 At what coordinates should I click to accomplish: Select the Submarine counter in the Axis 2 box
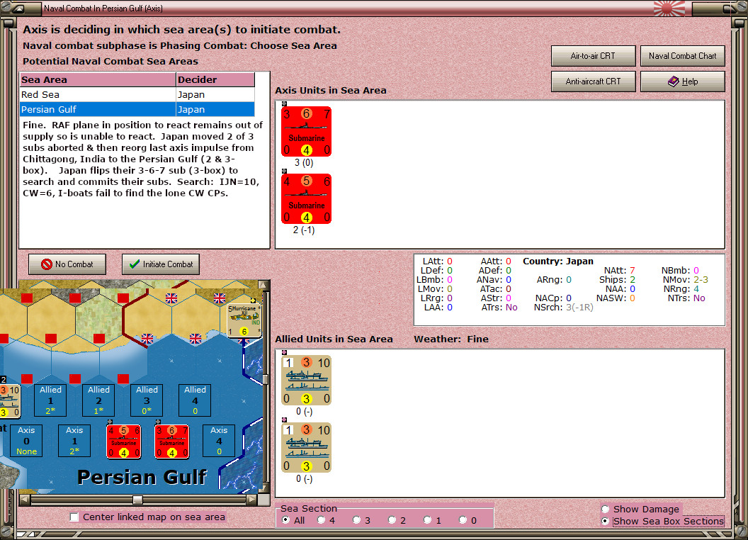pos(124,441)
